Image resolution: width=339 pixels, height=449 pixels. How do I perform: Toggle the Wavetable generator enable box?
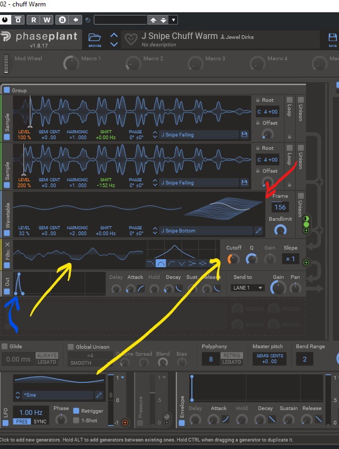point(6,233)
